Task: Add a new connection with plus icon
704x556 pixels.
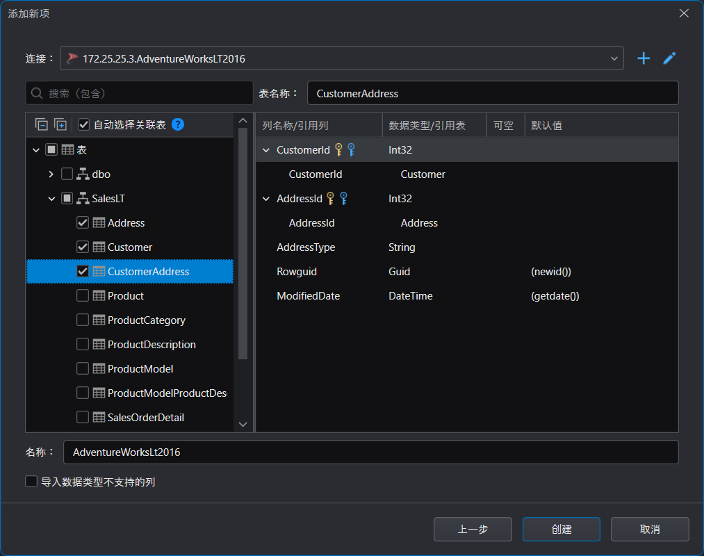Action: coord(644,58)
